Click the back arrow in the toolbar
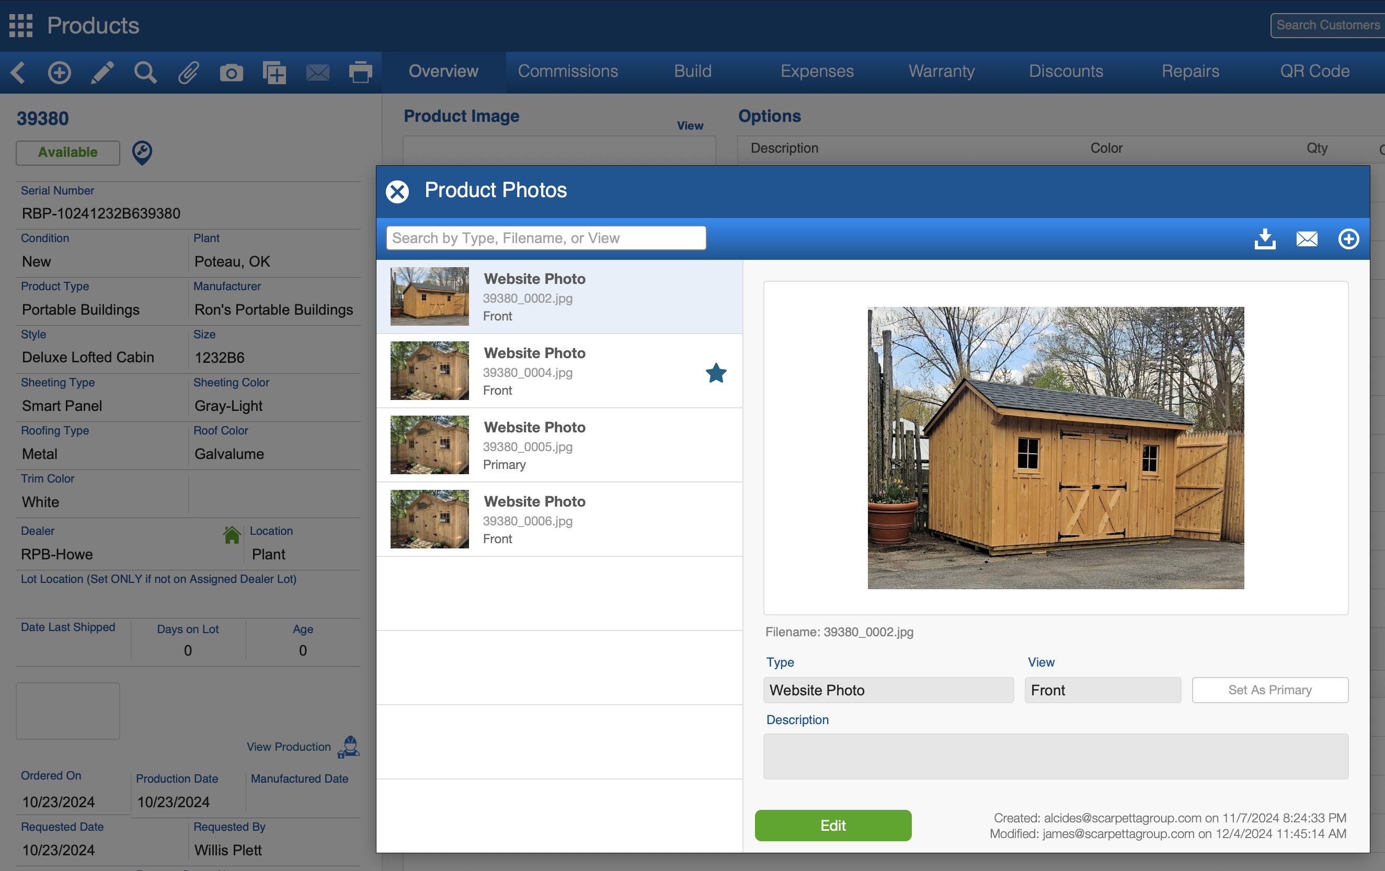 18,73
